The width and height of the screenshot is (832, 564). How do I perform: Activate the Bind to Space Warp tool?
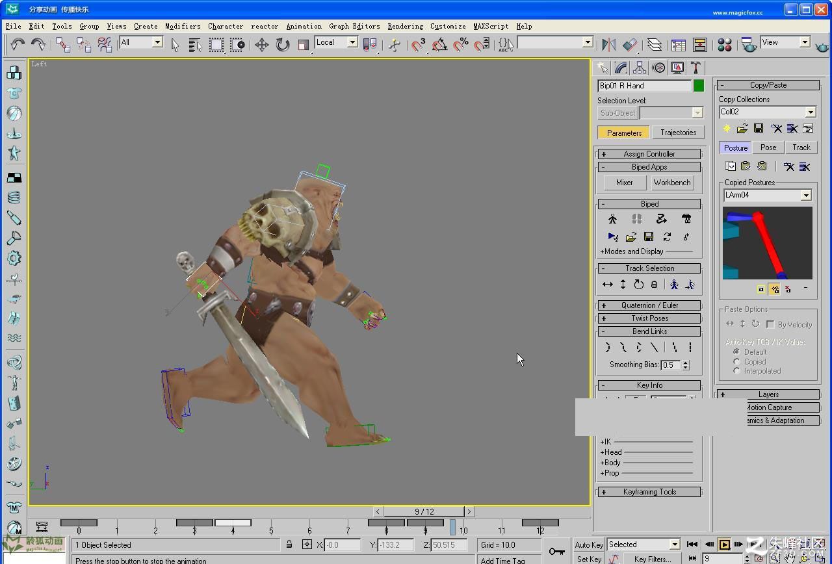click(x=105, y=44)
